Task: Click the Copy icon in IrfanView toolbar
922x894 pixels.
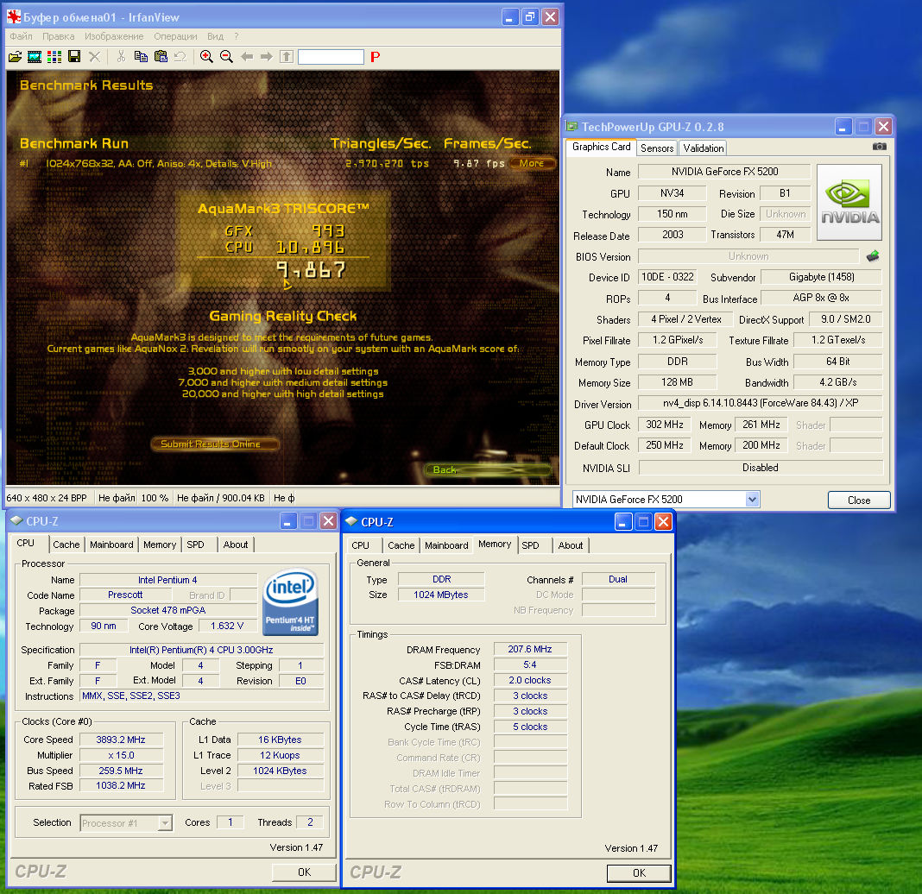Action: tap(141, 56)
